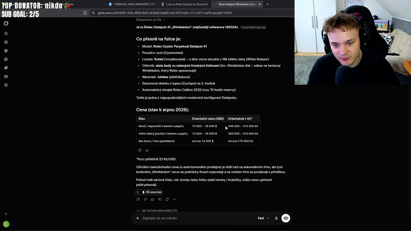Viewport: 411px width, 231px height.
Task: Start a new chat with the compose icon
Action: pos(6,42)
